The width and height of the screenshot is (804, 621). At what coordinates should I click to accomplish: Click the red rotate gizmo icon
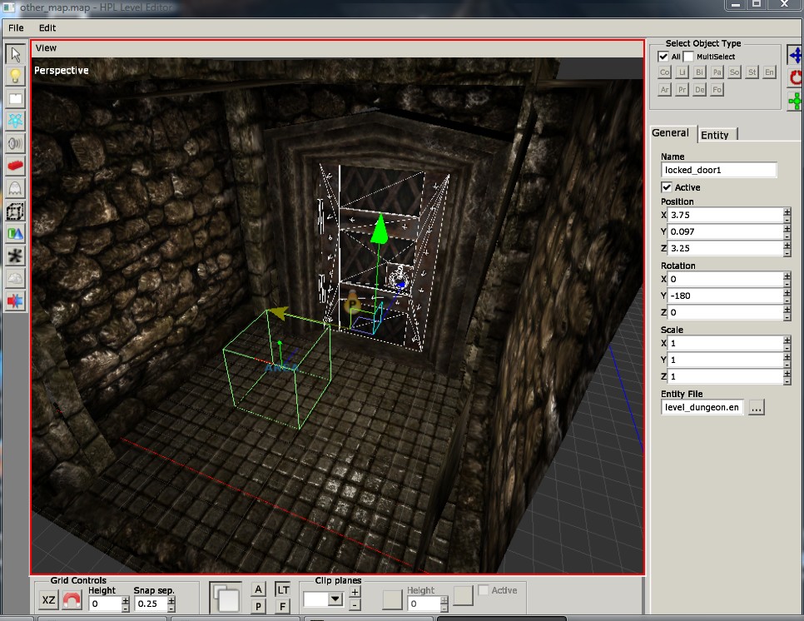(796, 78)
